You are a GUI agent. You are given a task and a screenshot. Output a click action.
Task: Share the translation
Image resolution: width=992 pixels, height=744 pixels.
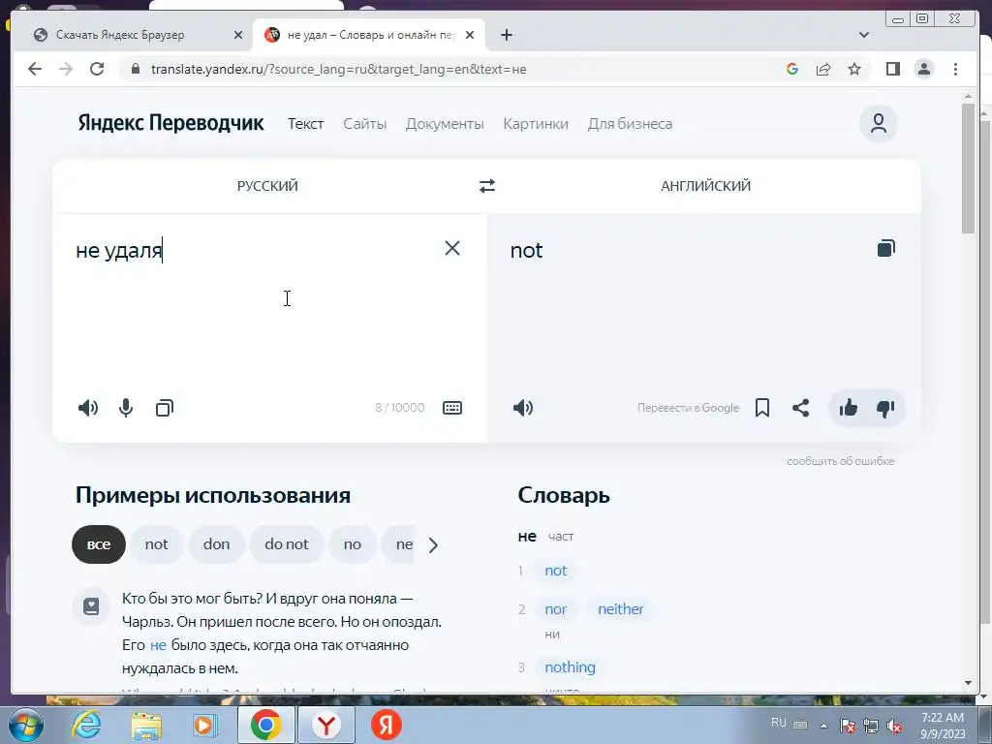point(801,408)
